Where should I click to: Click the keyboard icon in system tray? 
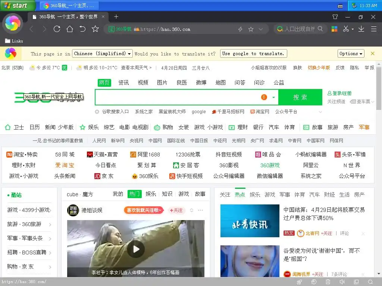click(x=340, y=6)
